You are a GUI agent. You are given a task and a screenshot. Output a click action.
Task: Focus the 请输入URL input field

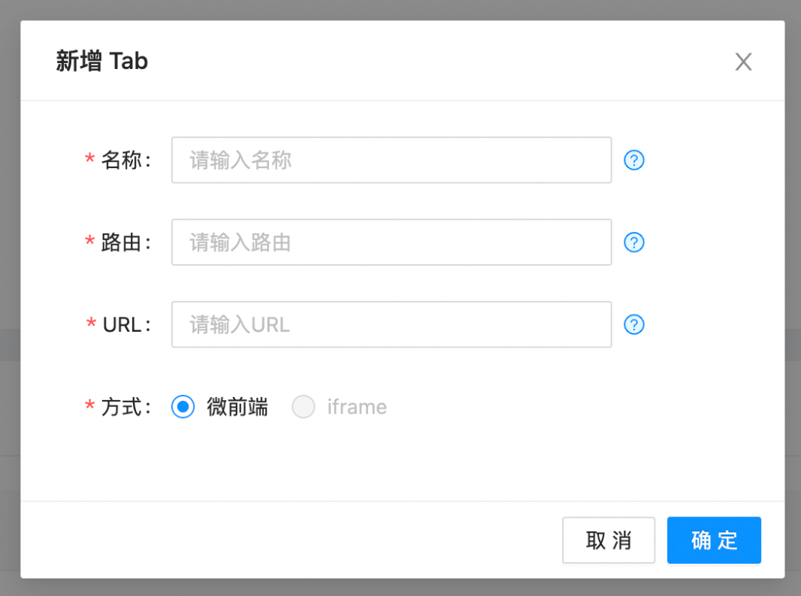click(391, 324)
